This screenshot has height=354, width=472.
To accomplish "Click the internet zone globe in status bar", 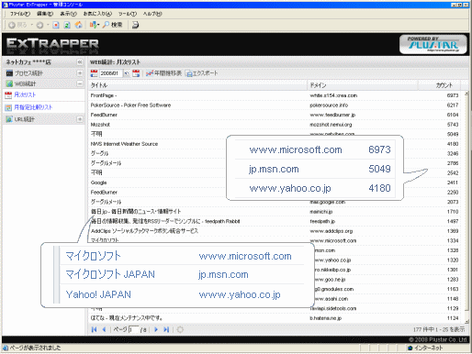I will click(x=410, y=348).
